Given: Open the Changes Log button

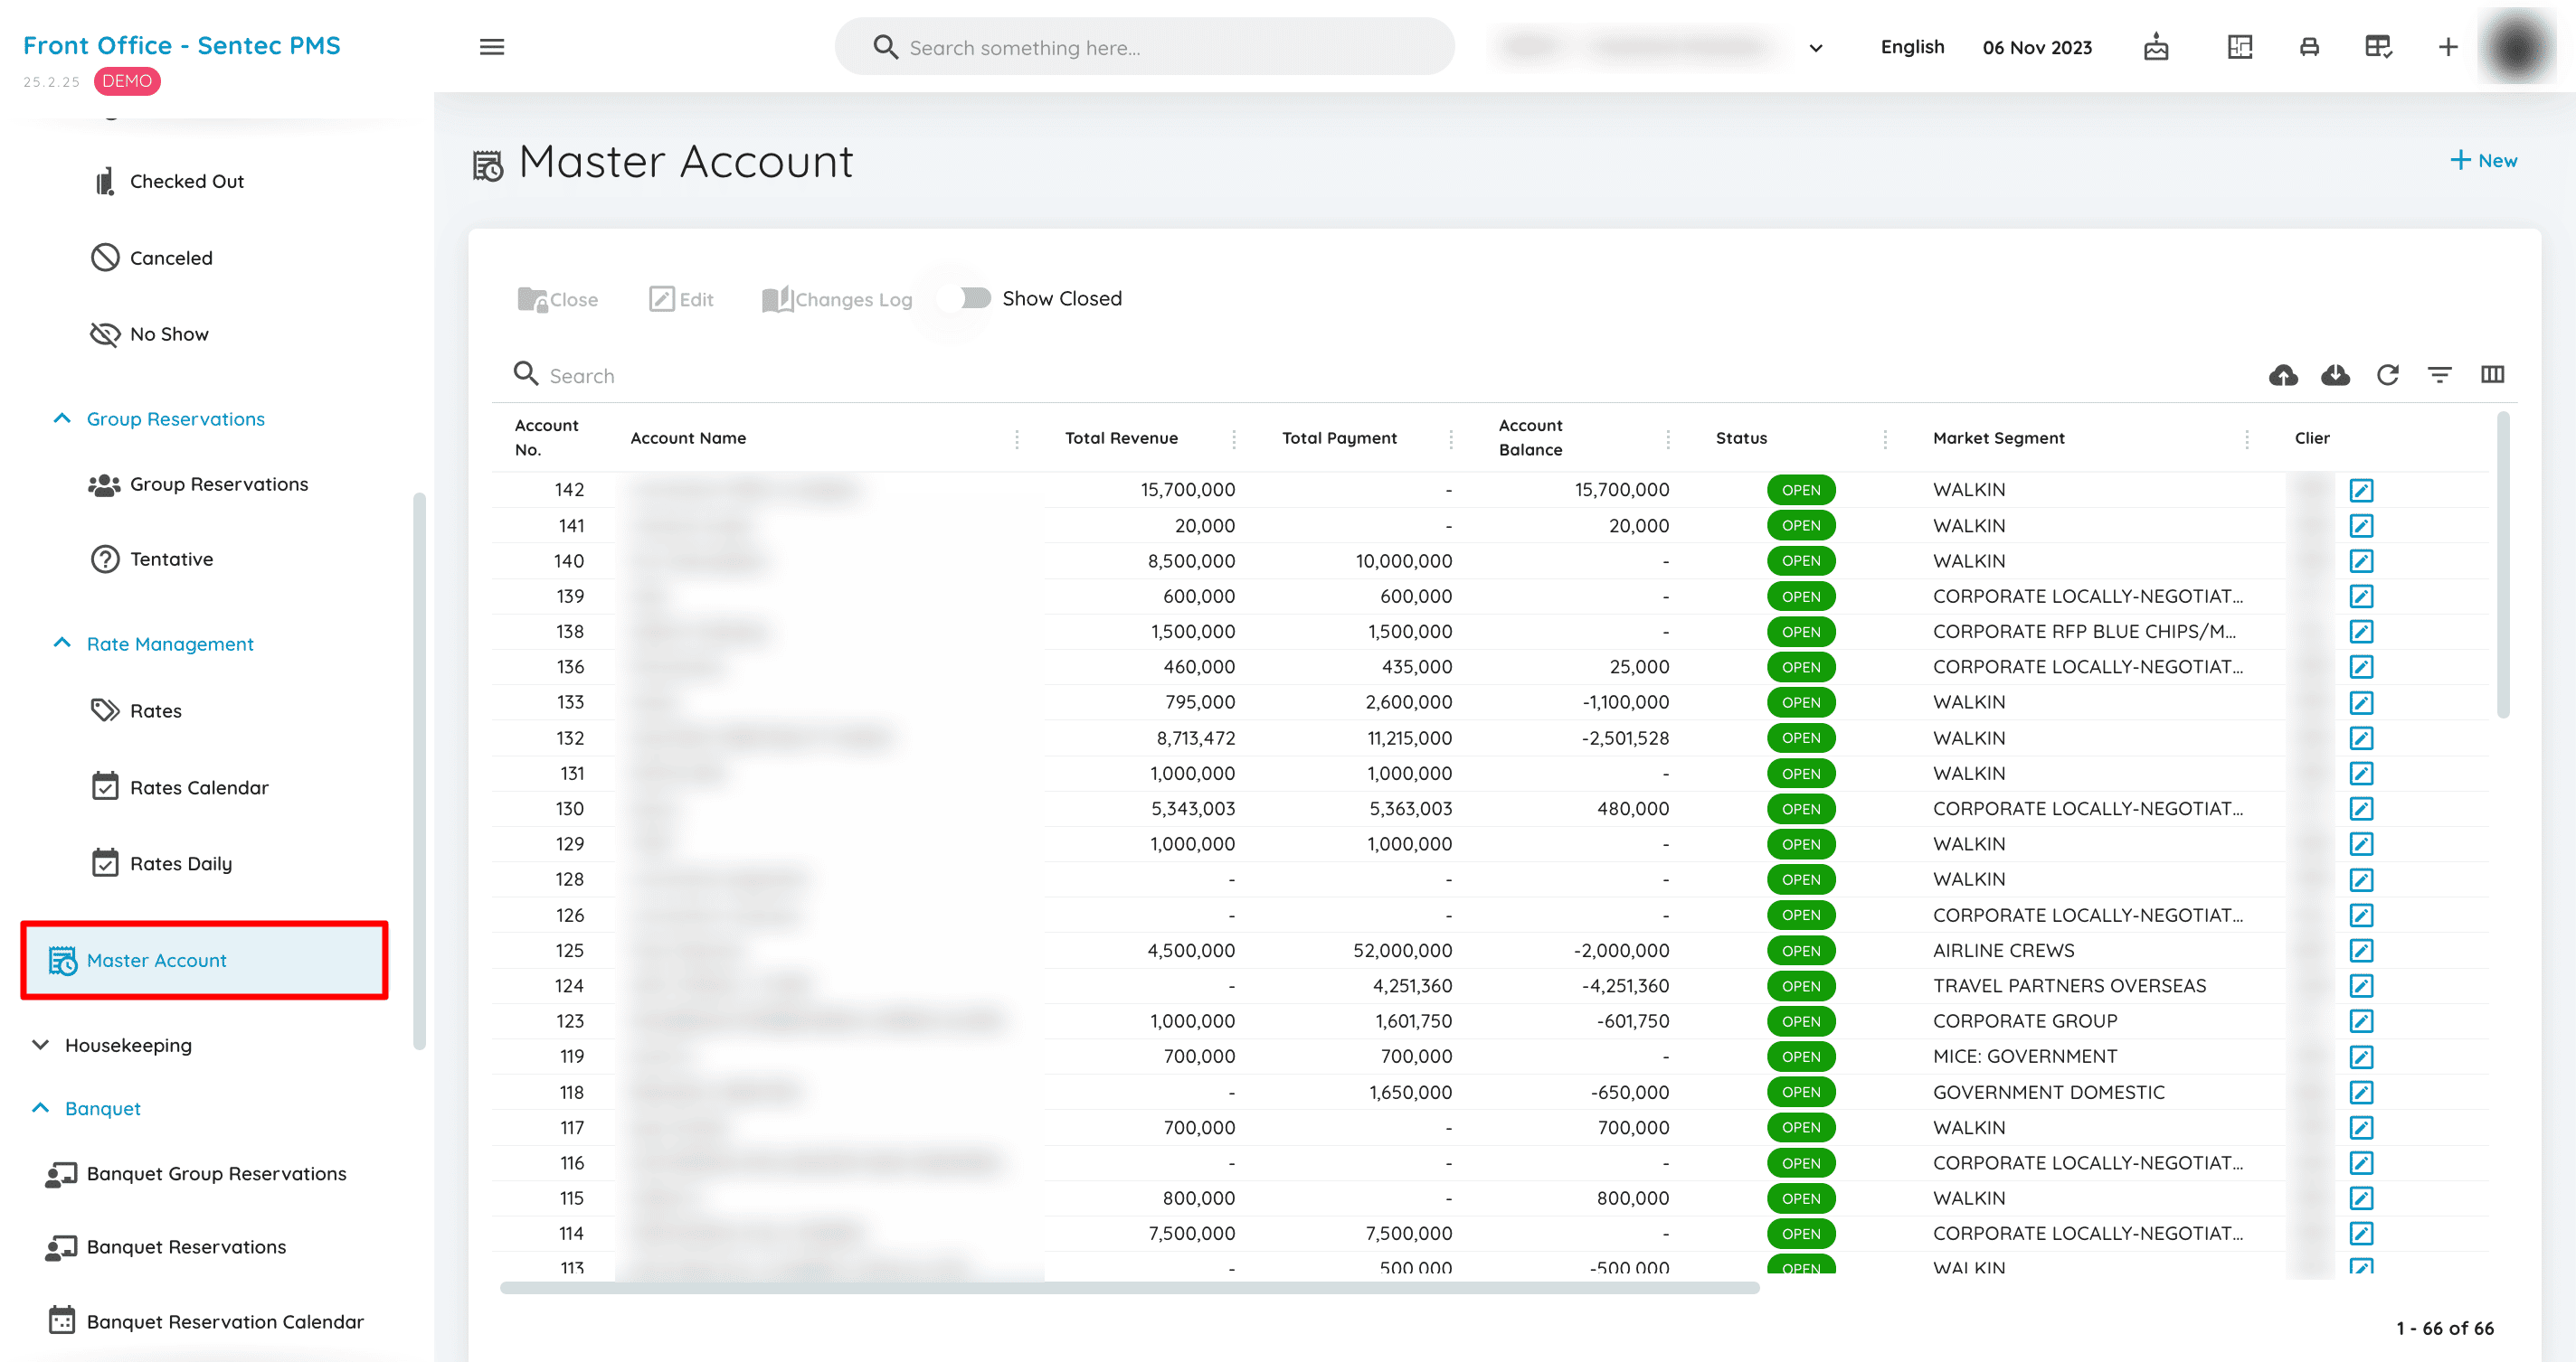Looking at the screenshot, I should (x=837, y=300).
